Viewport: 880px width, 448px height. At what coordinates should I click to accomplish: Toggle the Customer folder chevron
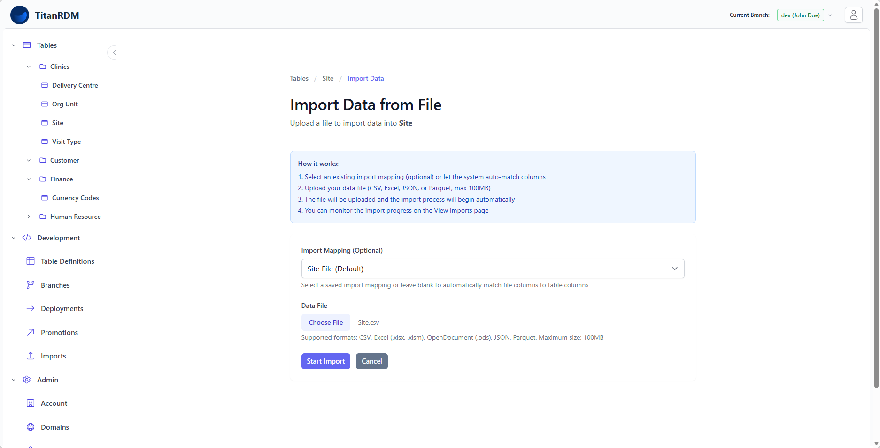(x=29, y=160)
